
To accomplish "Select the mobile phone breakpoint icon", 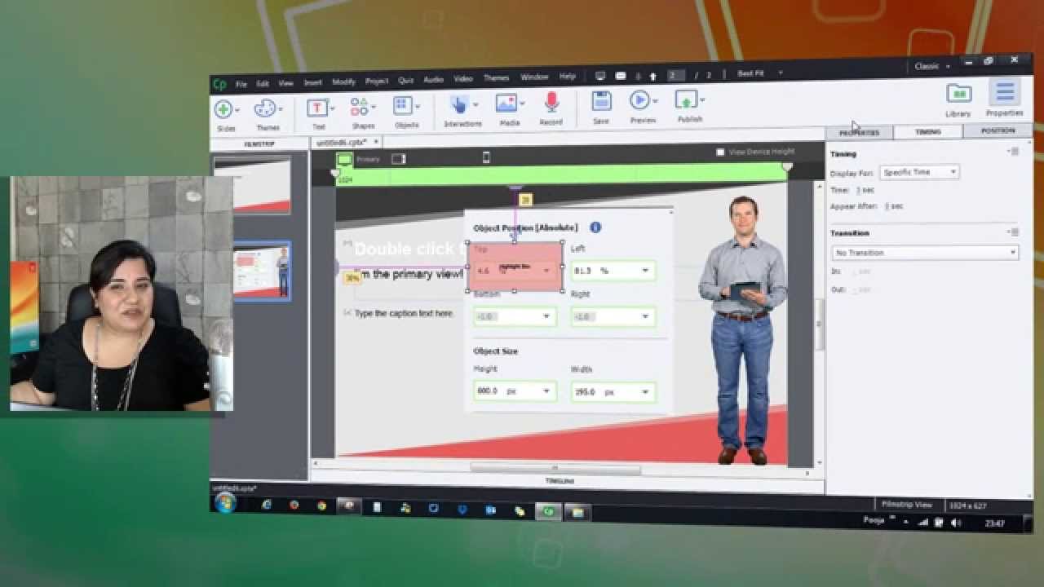I will 486,157.
